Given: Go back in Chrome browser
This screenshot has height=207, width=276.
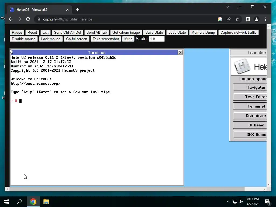Looking at the screenshot, I should point(11,19).
